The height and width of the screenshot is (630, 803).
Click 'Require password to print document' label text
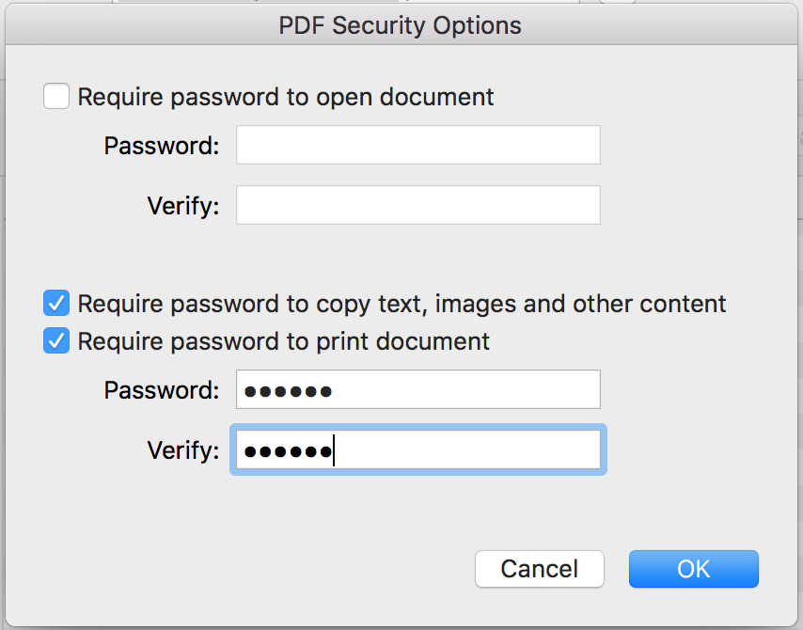coord(284,340)
